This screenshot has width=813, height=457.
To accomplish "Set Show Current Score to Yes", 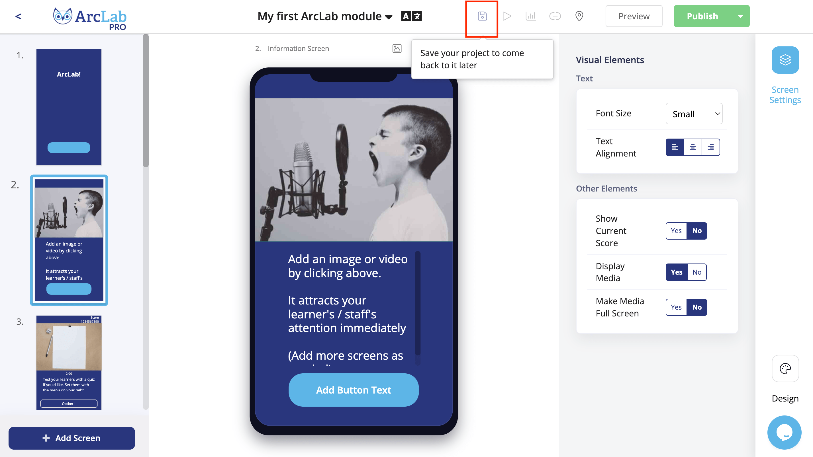I will pos(676,231).
